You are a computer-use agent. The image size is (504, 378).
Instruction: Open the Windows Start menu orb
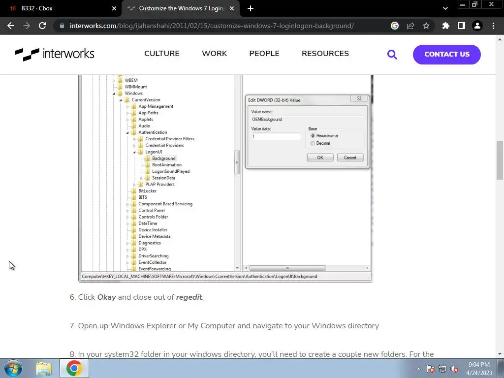click(13, 368)
